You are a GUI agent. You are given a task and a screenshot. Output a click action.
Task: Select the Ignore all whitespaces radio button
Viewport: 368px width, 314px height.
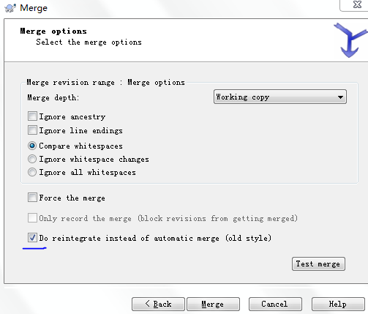click(32, 172)
